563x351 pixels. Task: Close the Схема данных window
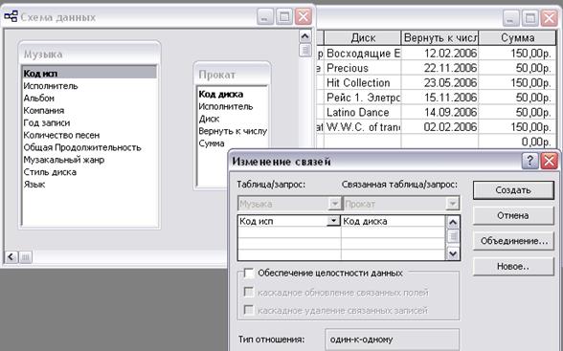coord(304,17)
